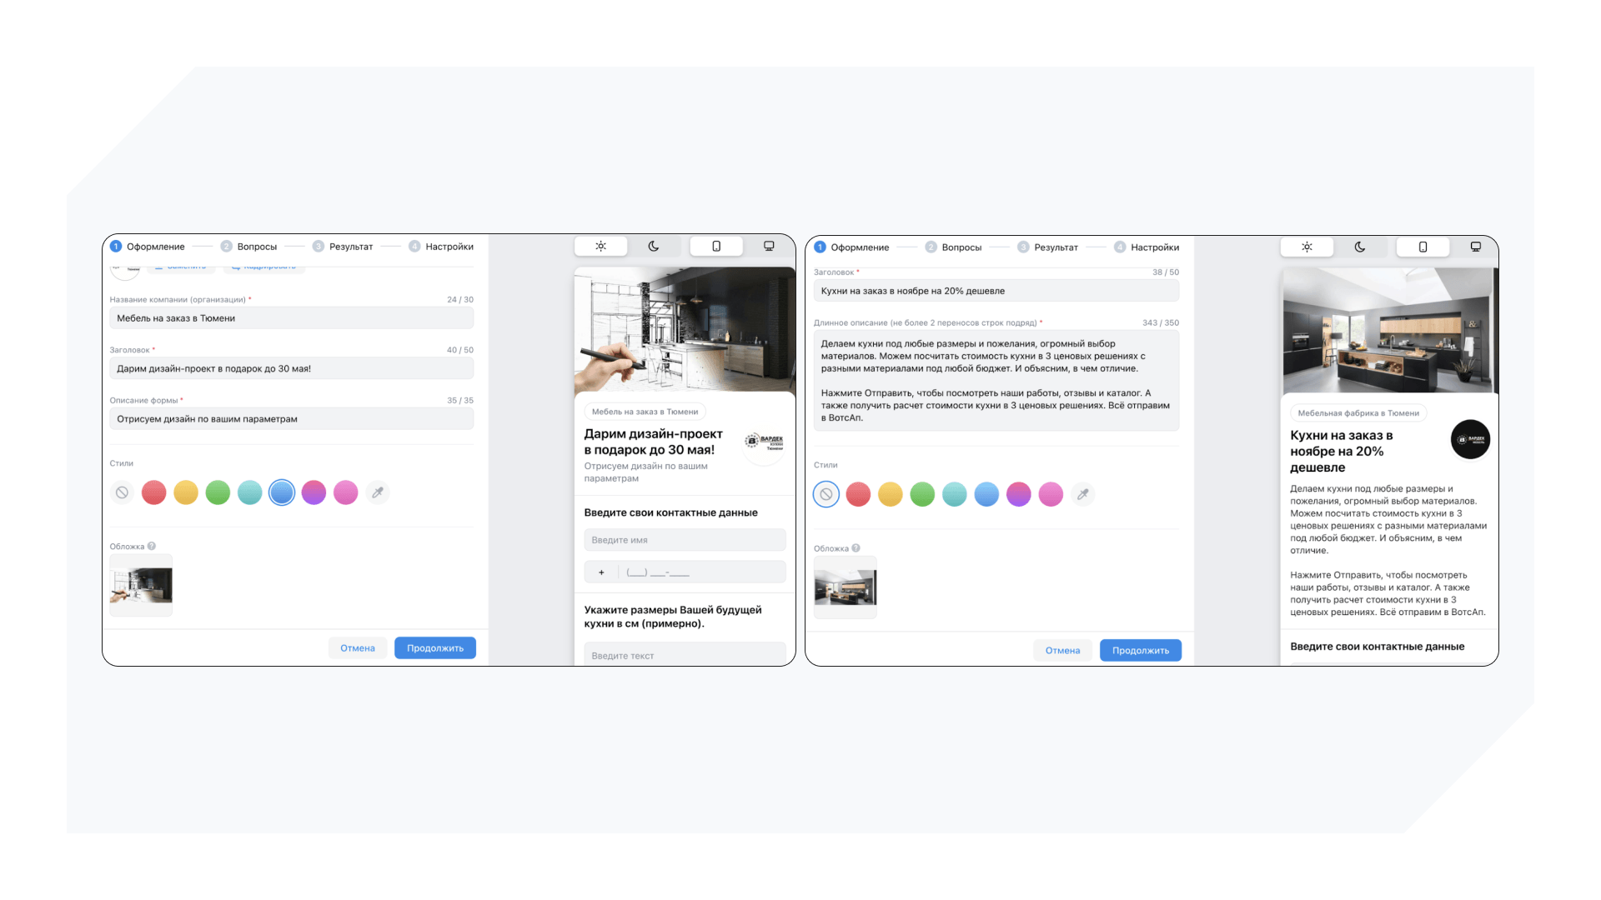Select no-style circle in right Стили row
The width and height of the screenshot is (1601, 900).
coord(826,494)
